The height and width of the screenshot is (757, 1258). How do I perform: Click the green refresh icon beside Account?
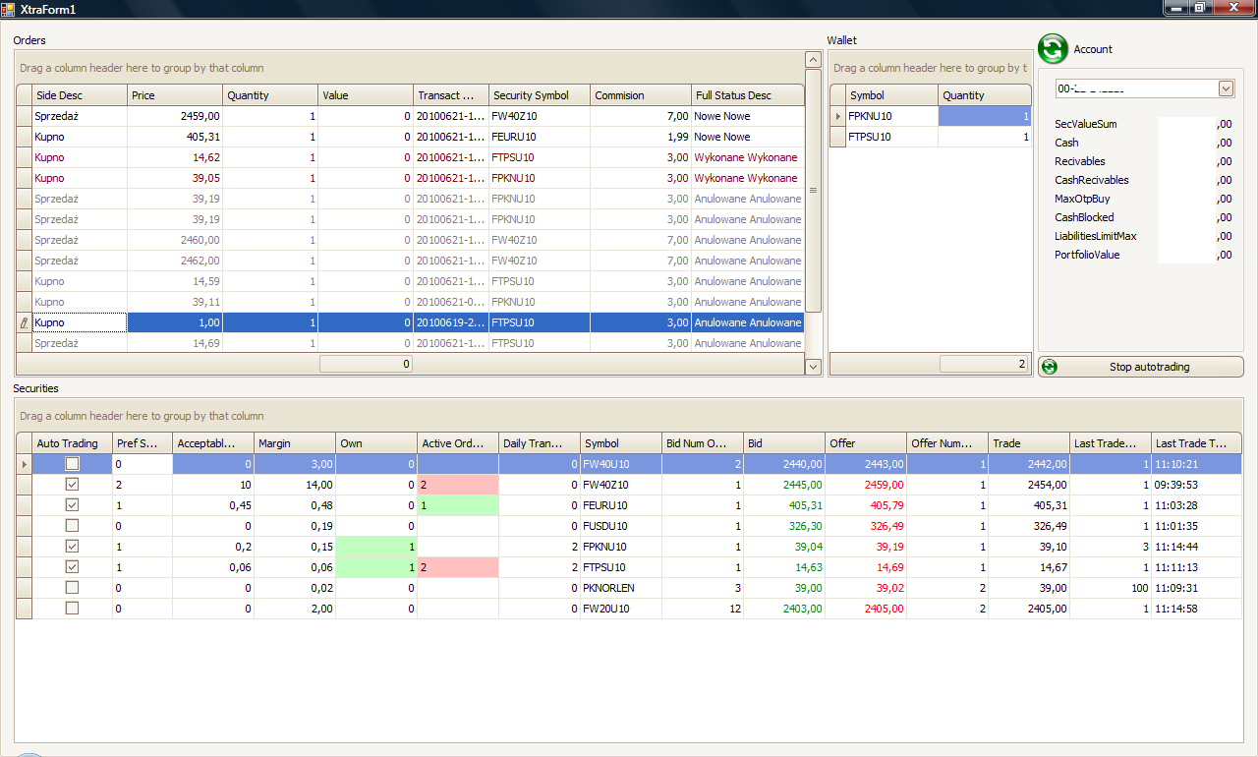click(x=1053, y=49)
